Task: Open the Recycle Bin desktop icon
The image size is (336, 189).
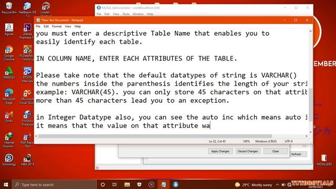Action: pos(9,8)
